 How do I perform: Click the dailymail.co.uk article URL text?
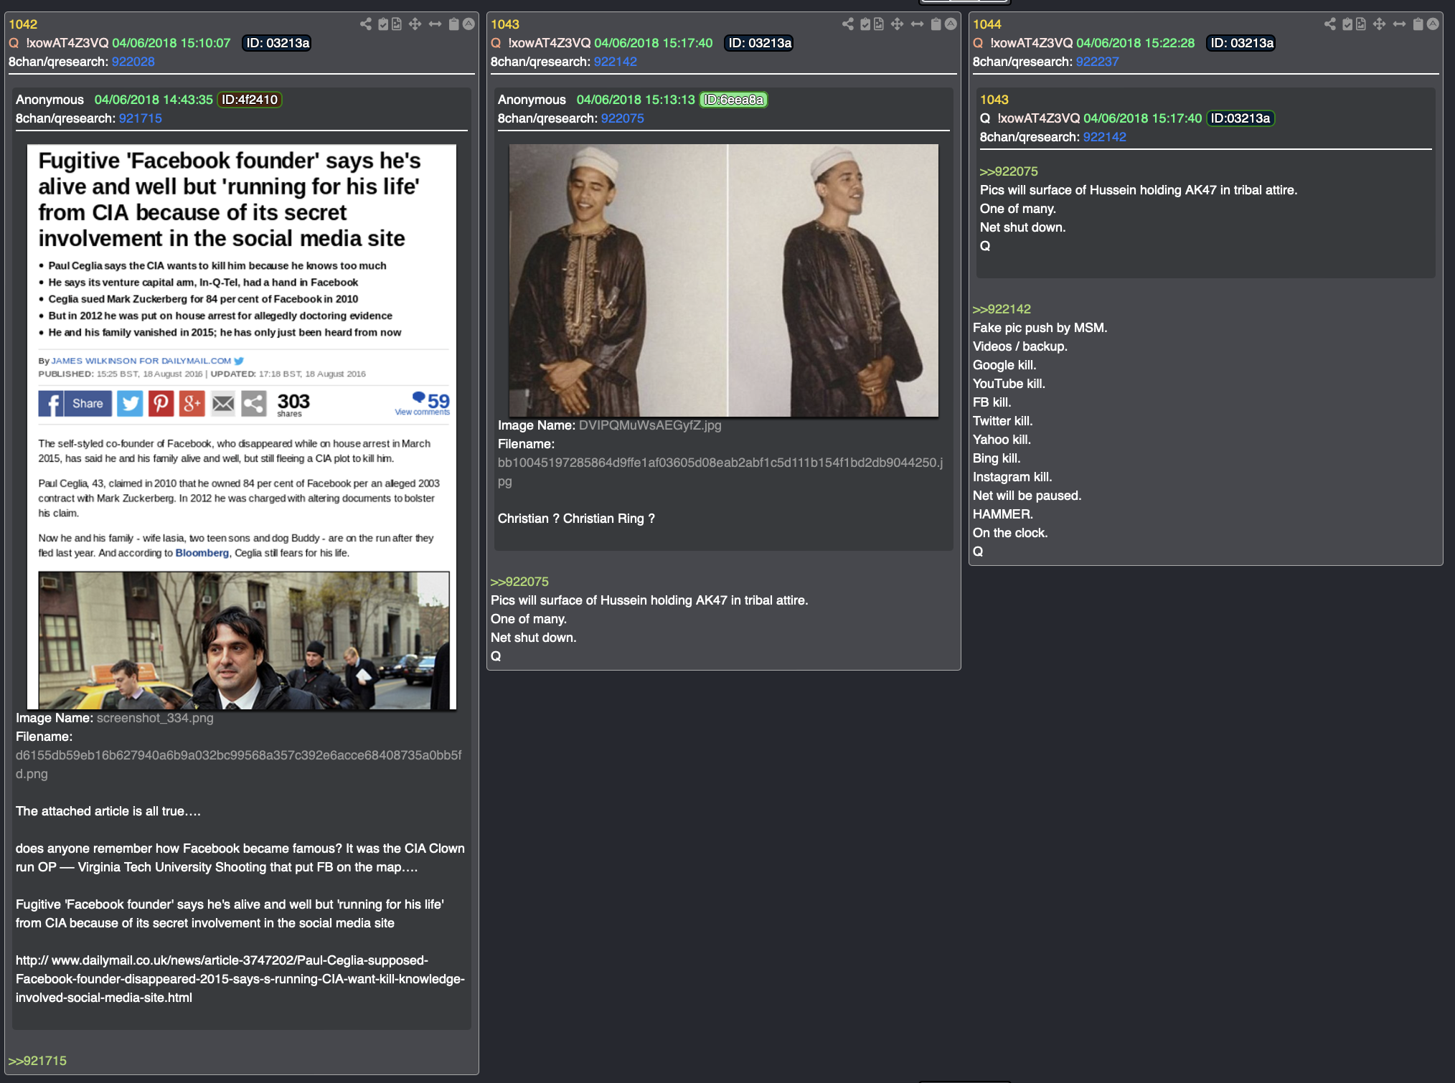click(240, 979)
